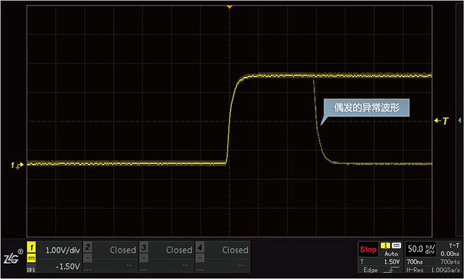Viewport: 465px width, 279px height.
Task: Click the red Stop status button
Action: click(x=368, y=249)
